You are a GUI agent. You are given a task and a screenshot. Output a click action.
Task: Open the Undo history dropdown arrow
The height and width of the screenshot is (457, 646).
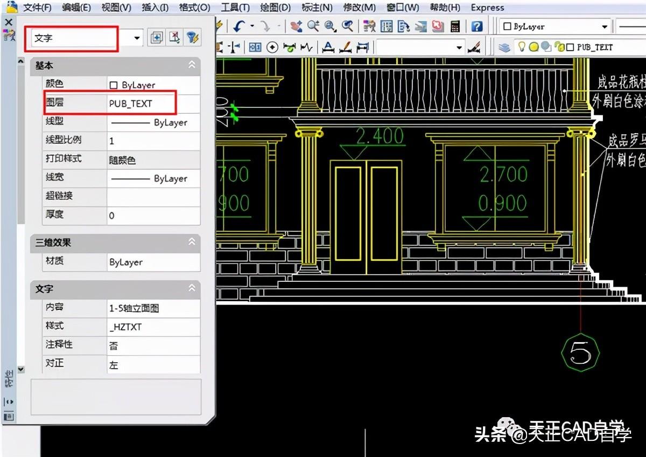point(251,26)
